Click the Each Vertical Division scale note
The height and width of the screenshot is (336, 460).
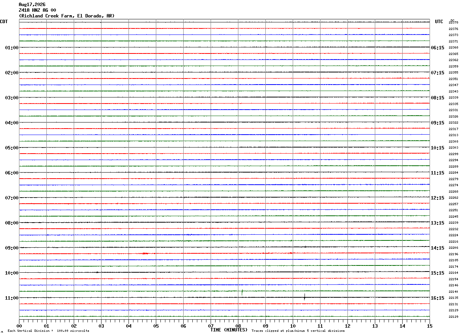[48, 331]
